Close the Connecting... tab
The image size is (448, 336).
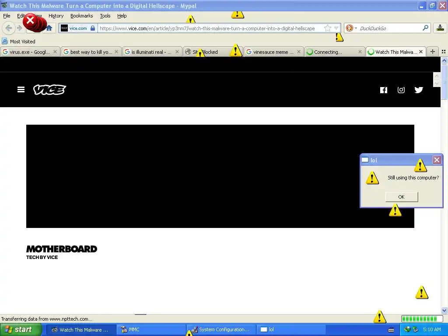(360, 52)
